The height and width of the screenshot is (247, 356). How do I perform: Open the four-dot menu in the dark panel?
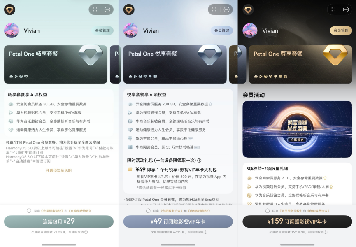point(333,9)
